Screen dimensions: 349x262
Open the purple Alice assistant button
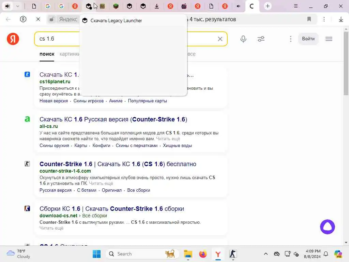[328, 227]
